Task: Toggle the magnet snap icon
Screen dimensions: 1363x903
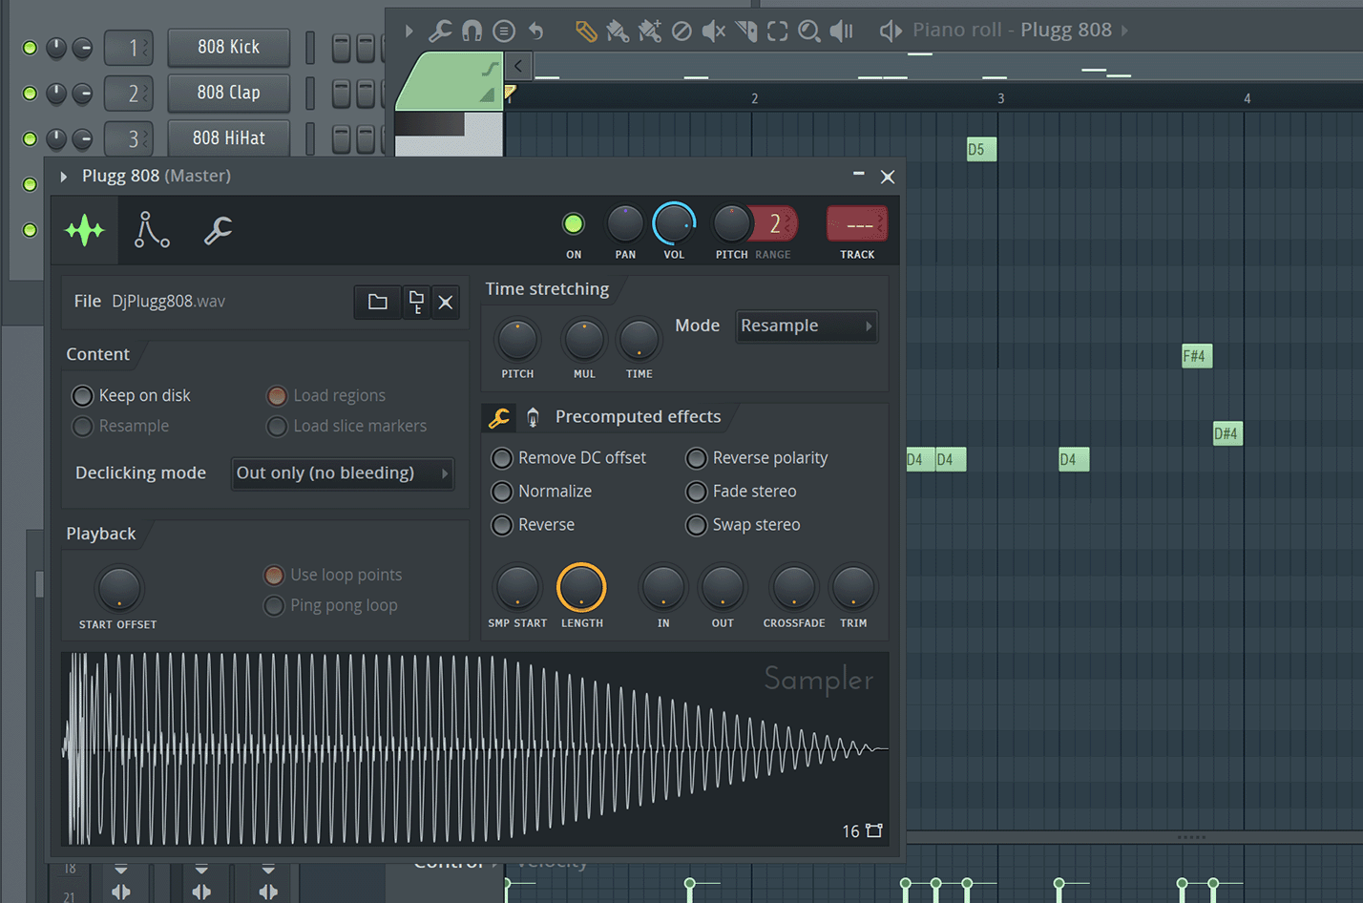Action: [472, 31]
